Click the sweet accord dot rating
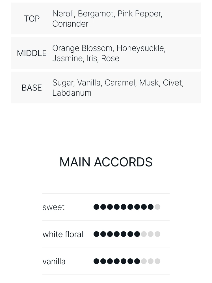Screen dimensions: 212x283 click(x=127, y=207)
